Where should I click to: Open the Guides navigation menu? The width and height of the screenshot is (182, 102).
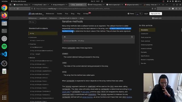[59, 14]
